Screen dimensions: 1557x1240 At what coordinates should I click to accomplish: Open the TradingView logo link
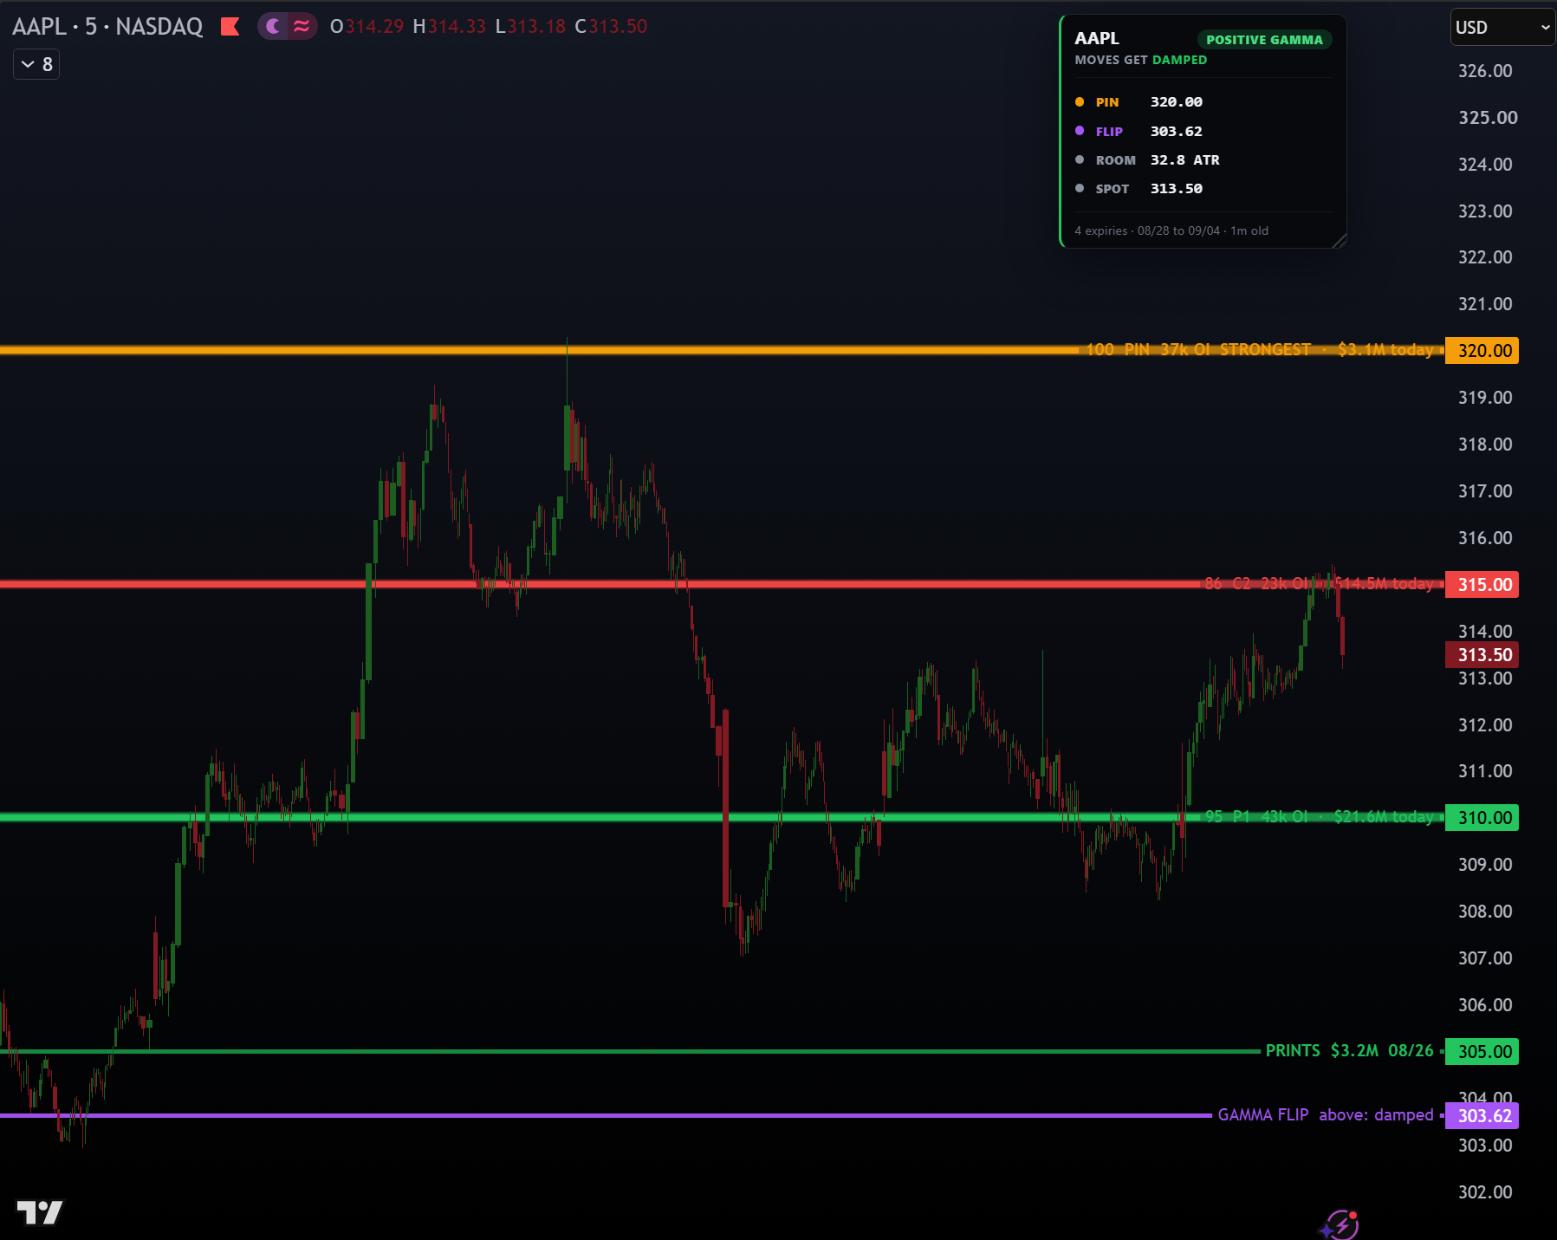pyautogui.click(x=39, y=1212)
